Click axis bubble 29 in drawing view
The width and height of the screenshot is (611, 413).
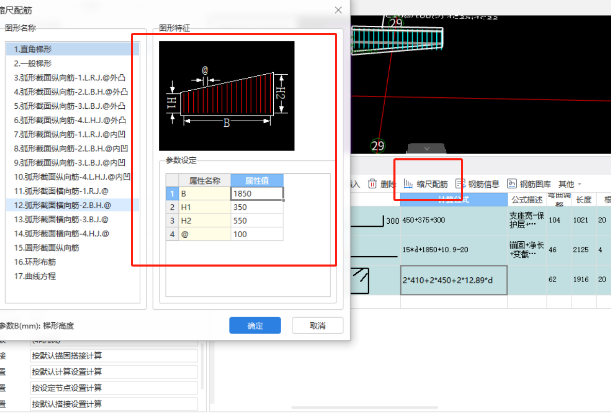(x=377, y=146)
